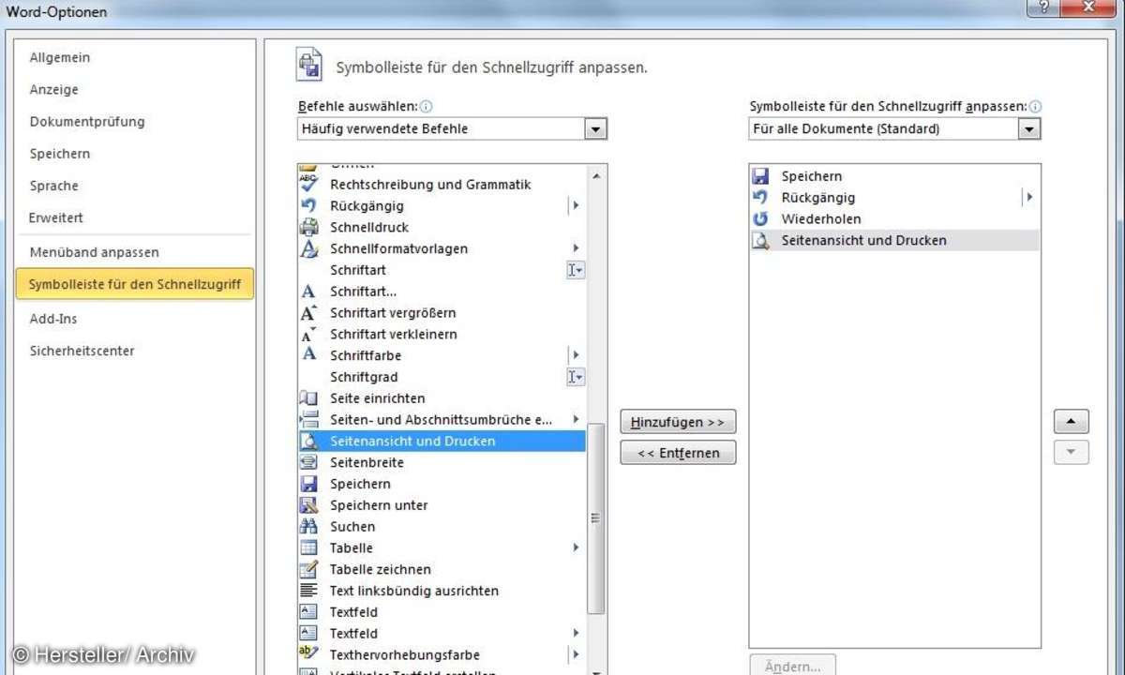Image resolution: width=1125 pixels, height=675 pixels.
Task: Click the Tabelle grid icon
Action: click(308, 547)
